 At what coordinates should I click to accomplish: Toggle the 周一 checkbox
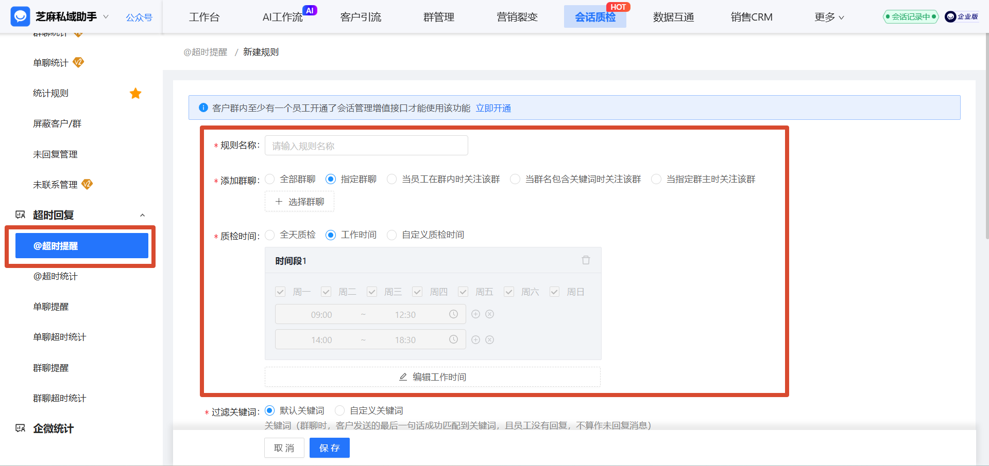pyautogui.click(x=280, y=292)
